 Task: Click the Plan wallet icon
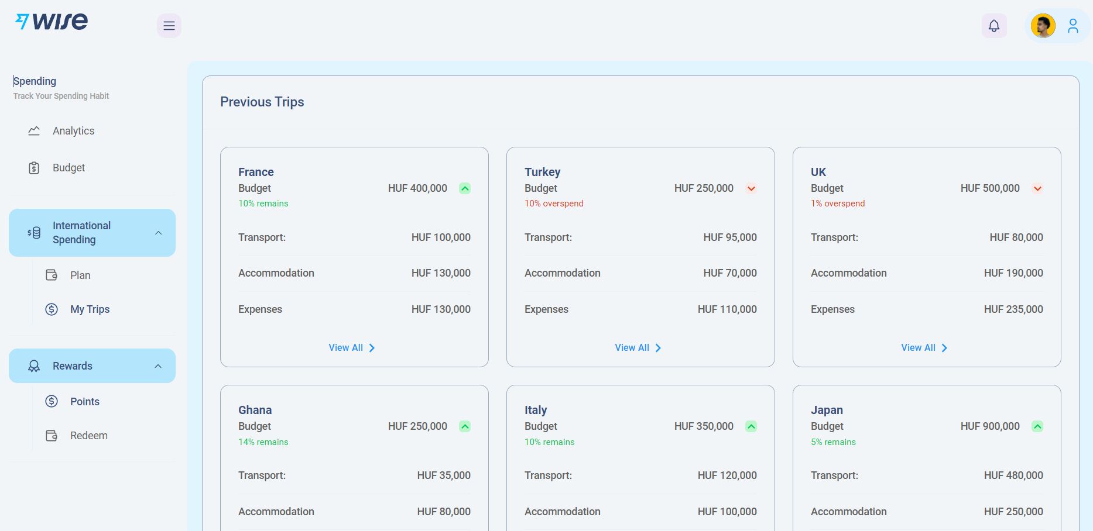pos(52,275)
